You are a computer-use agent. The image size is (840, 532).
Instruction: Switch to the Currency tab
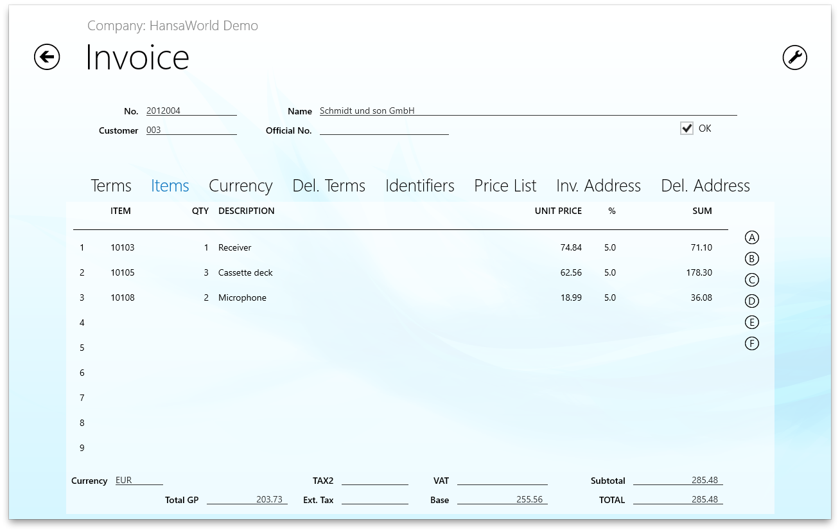click(x=240, y=186)
